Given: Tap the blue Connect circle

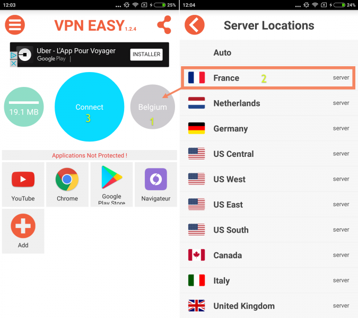Looking at the screenshot, I should click(89, 107).
